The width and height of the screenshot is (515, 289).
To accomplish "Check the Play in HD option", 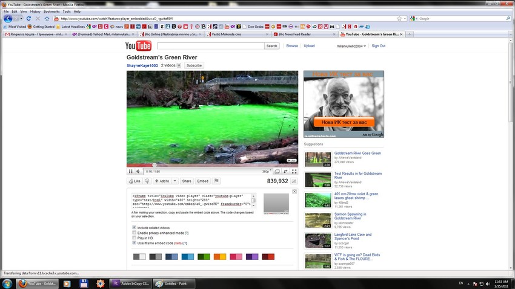I will click(x=135, y=238).
